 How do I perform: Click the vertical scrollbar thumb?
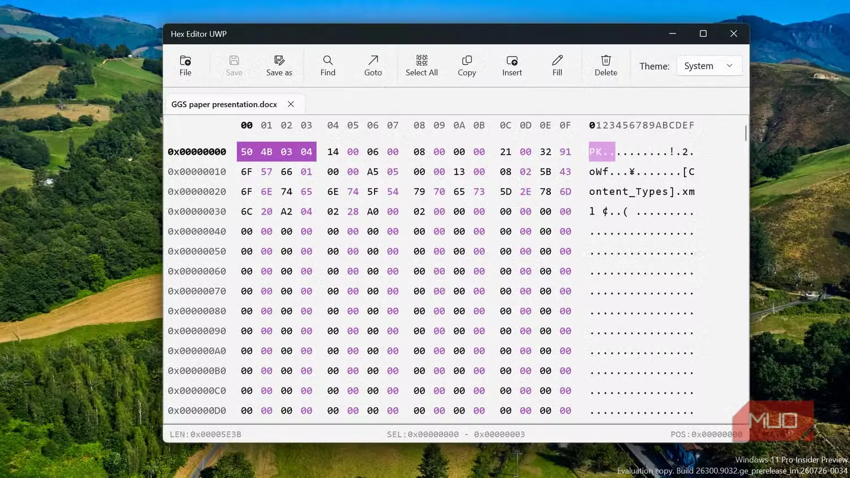[x=746, y=133]
